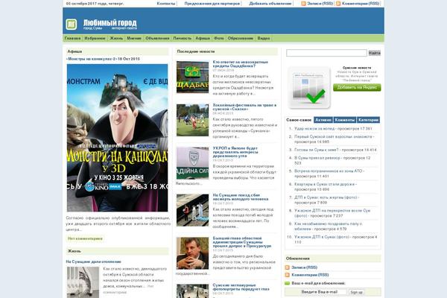
Task: Click the Любимый город site title
Action: point(110,23)
